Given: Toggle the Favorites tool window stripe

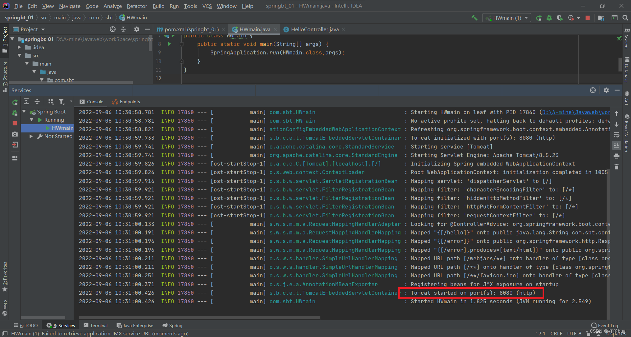Looking at the screenshot, I should click(x=5, y=277).
